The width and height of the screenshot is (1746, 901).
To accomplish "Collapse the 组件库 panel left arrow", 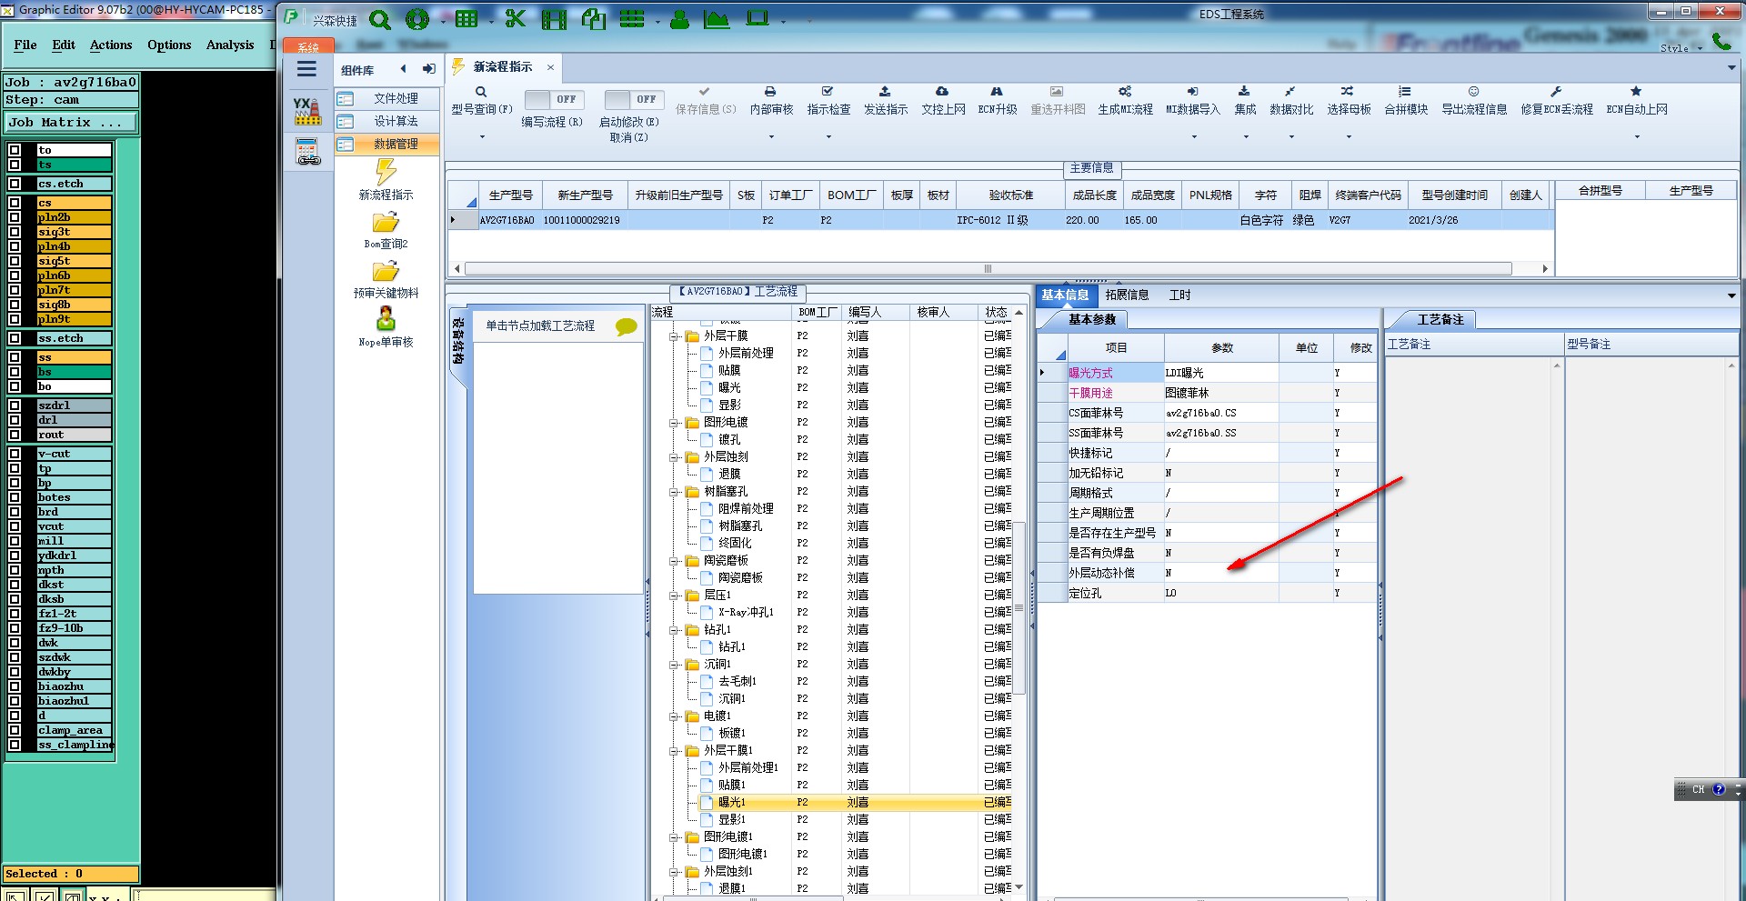I will click(403, 69).
